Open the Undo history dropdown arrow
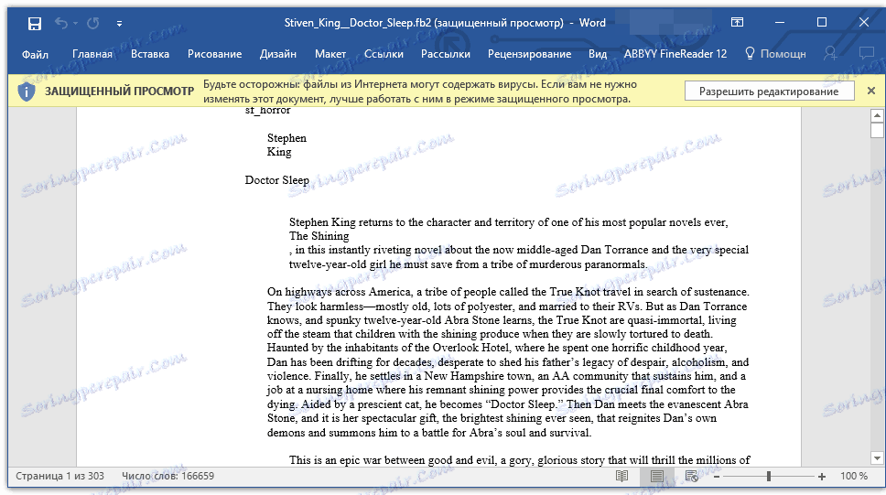The width and height of the screenshot is (886, 495). click(x=75, y=24)
